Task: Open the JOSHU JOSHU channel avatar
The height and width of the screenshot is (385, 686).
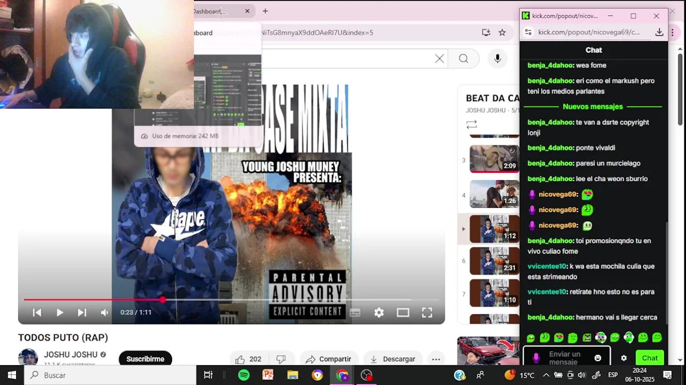Action: 28,358
